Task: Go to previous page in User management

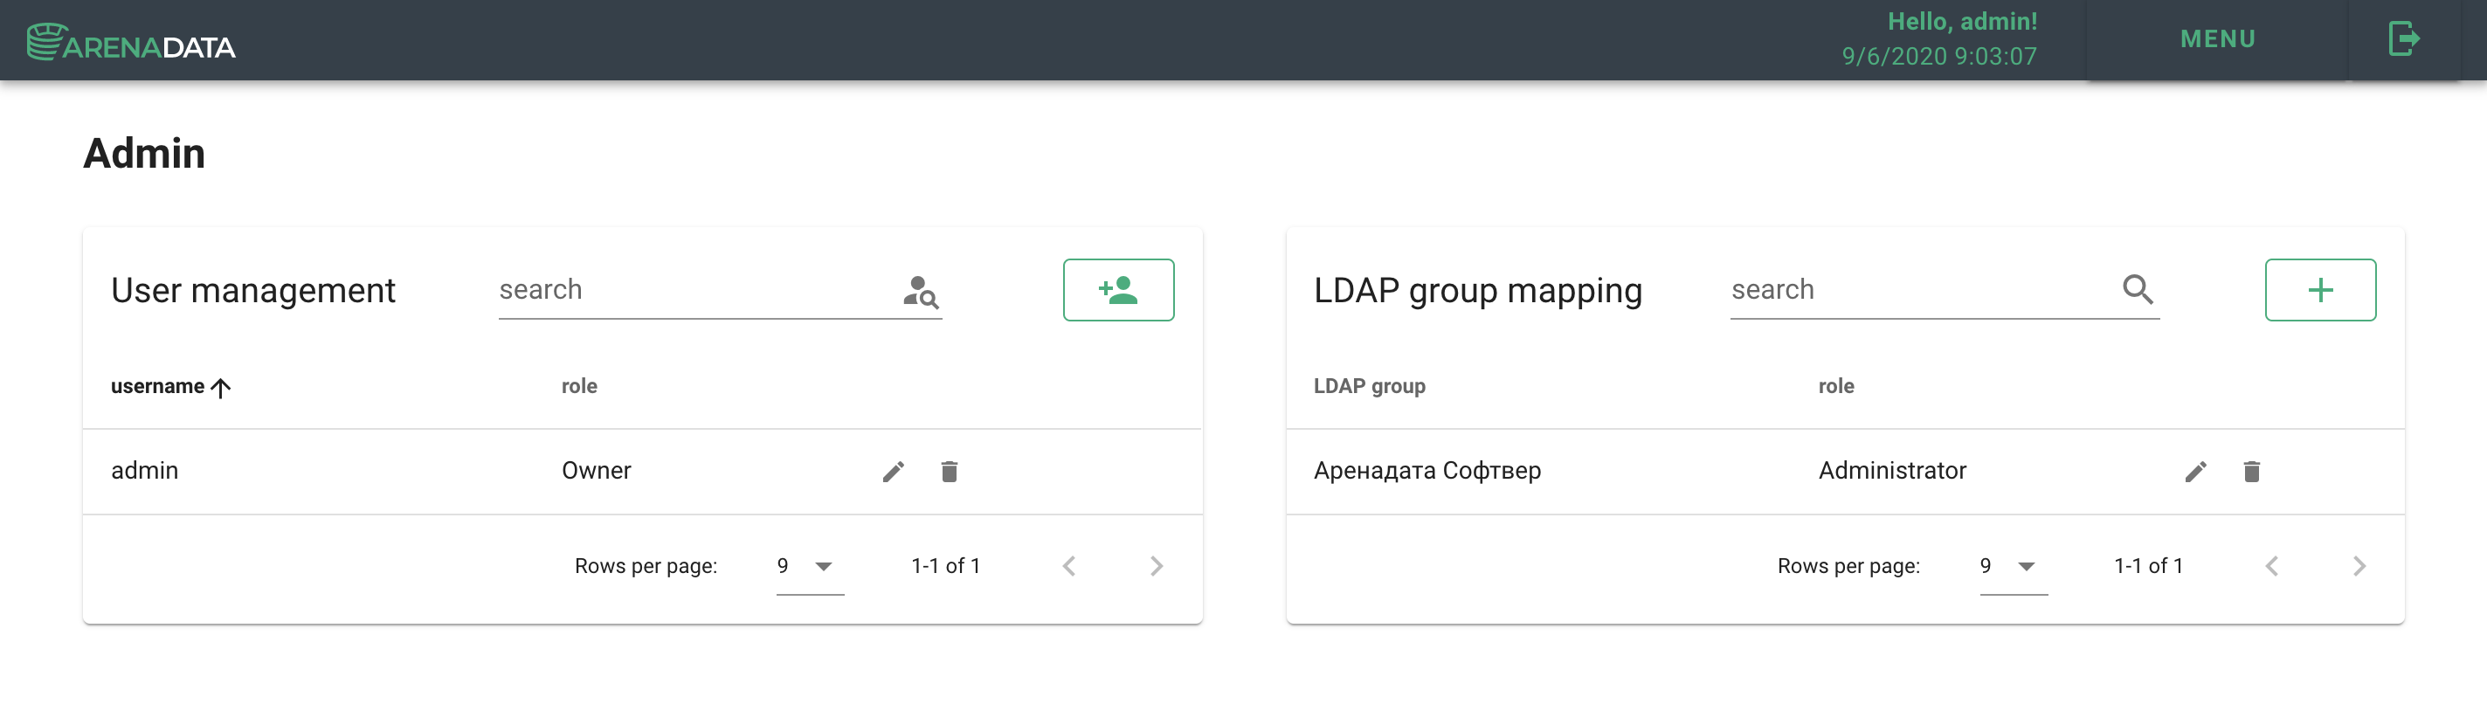Action: [x=1068, y=567]
